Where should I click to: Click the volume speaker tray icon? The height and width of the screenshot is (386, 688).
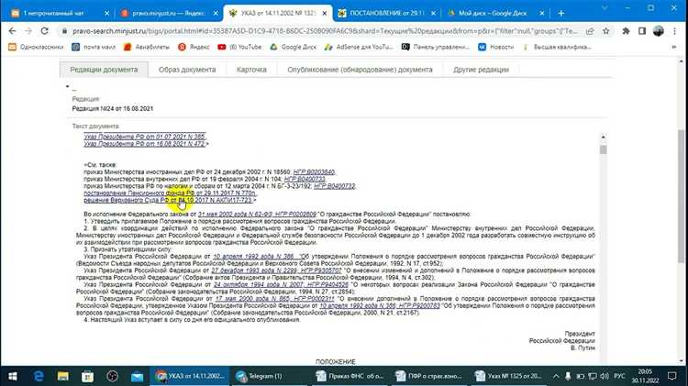pyautogui.click(x=605, y=376)
